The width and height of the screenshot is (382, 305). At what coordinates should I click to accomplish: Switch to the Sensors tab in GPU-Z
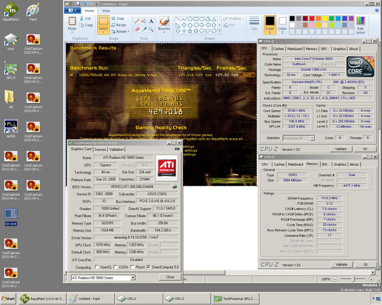click(x=100, y=150)
